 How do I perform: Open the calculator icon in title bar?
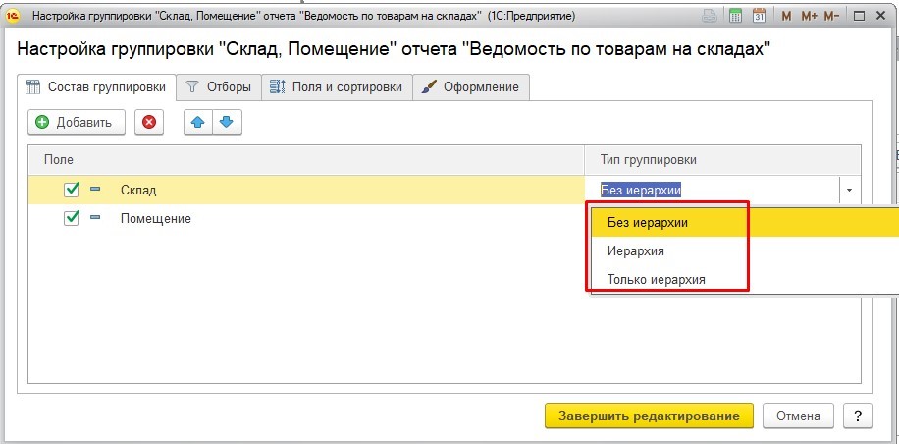click(736, 17)
